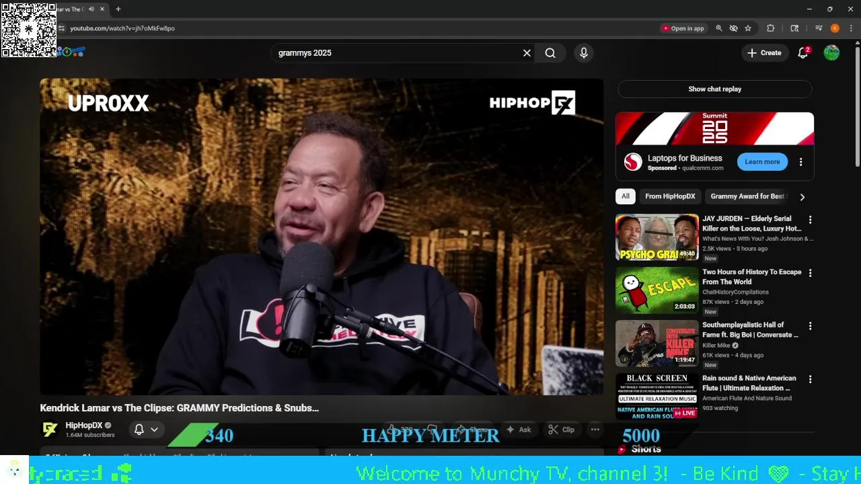Open the Black Screen rain sound thumbnail
The height and width of the screenshot is (484, 861).
(657, 397)
